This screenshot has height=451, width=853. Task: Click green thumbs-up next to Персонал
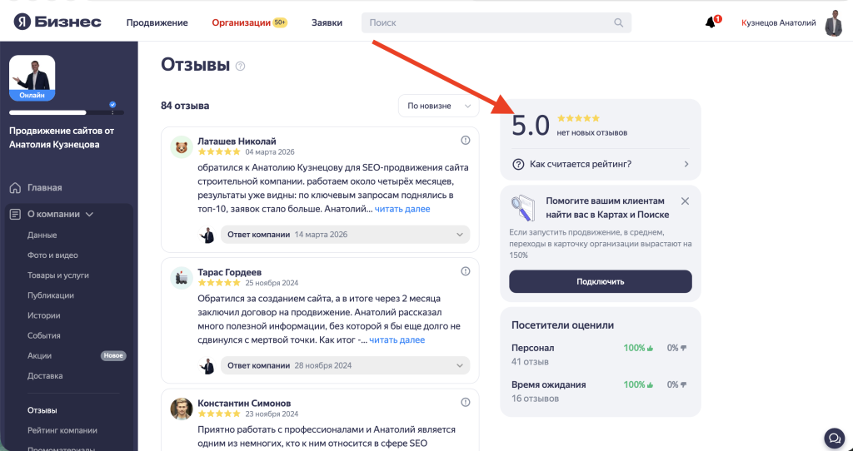[650, 349]
